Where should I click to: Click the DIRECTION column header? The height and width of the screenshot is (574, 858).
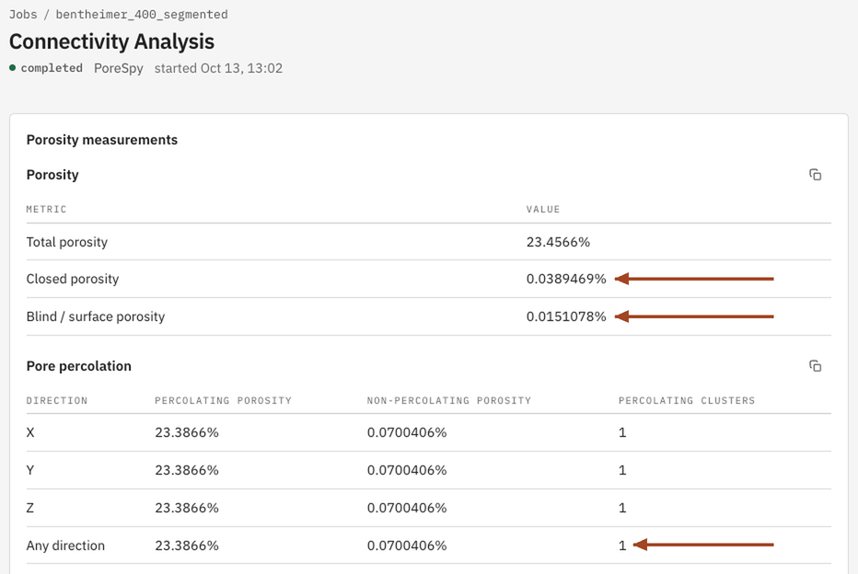[x=57, y=401]
